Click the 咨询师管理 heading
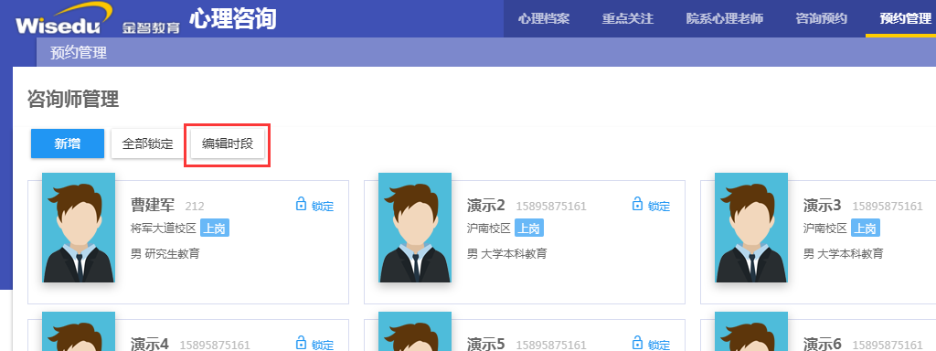 (x=73, y=99)
